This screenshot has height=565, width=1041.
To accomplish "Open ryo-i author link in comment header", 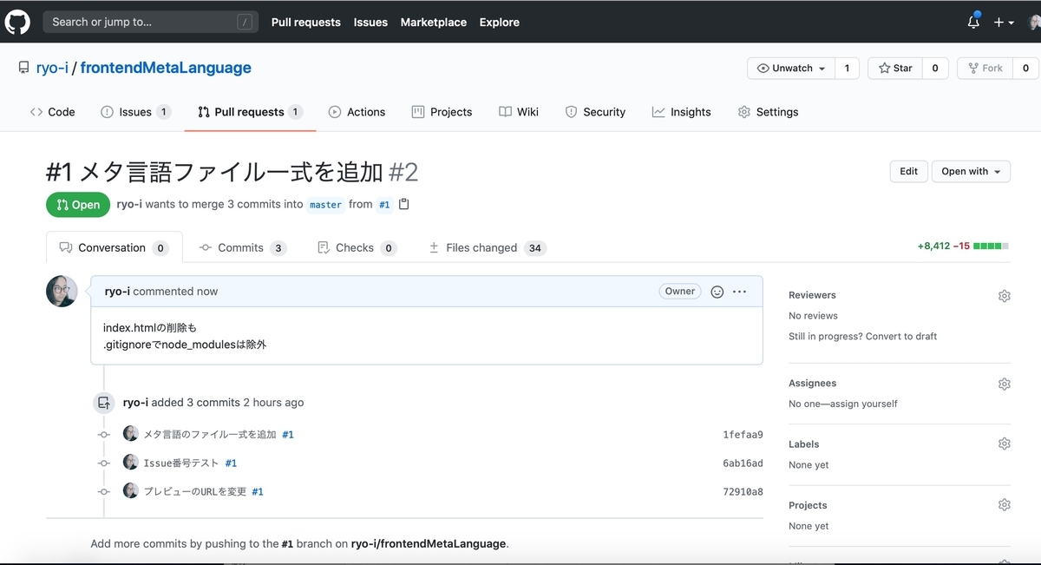I will 117,292.
